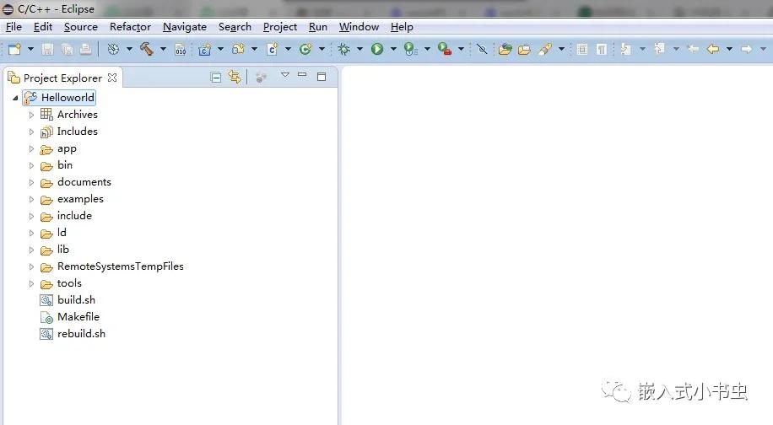The width and height of the screenshot is (773, 425).
Task: Click the Last Edit Location arrow icon
Action: (693, 49)
